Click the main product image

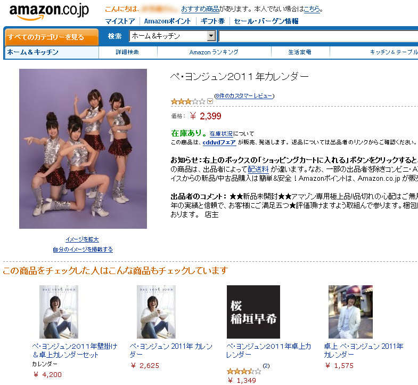pyautogui.click(x=83, y=149)
